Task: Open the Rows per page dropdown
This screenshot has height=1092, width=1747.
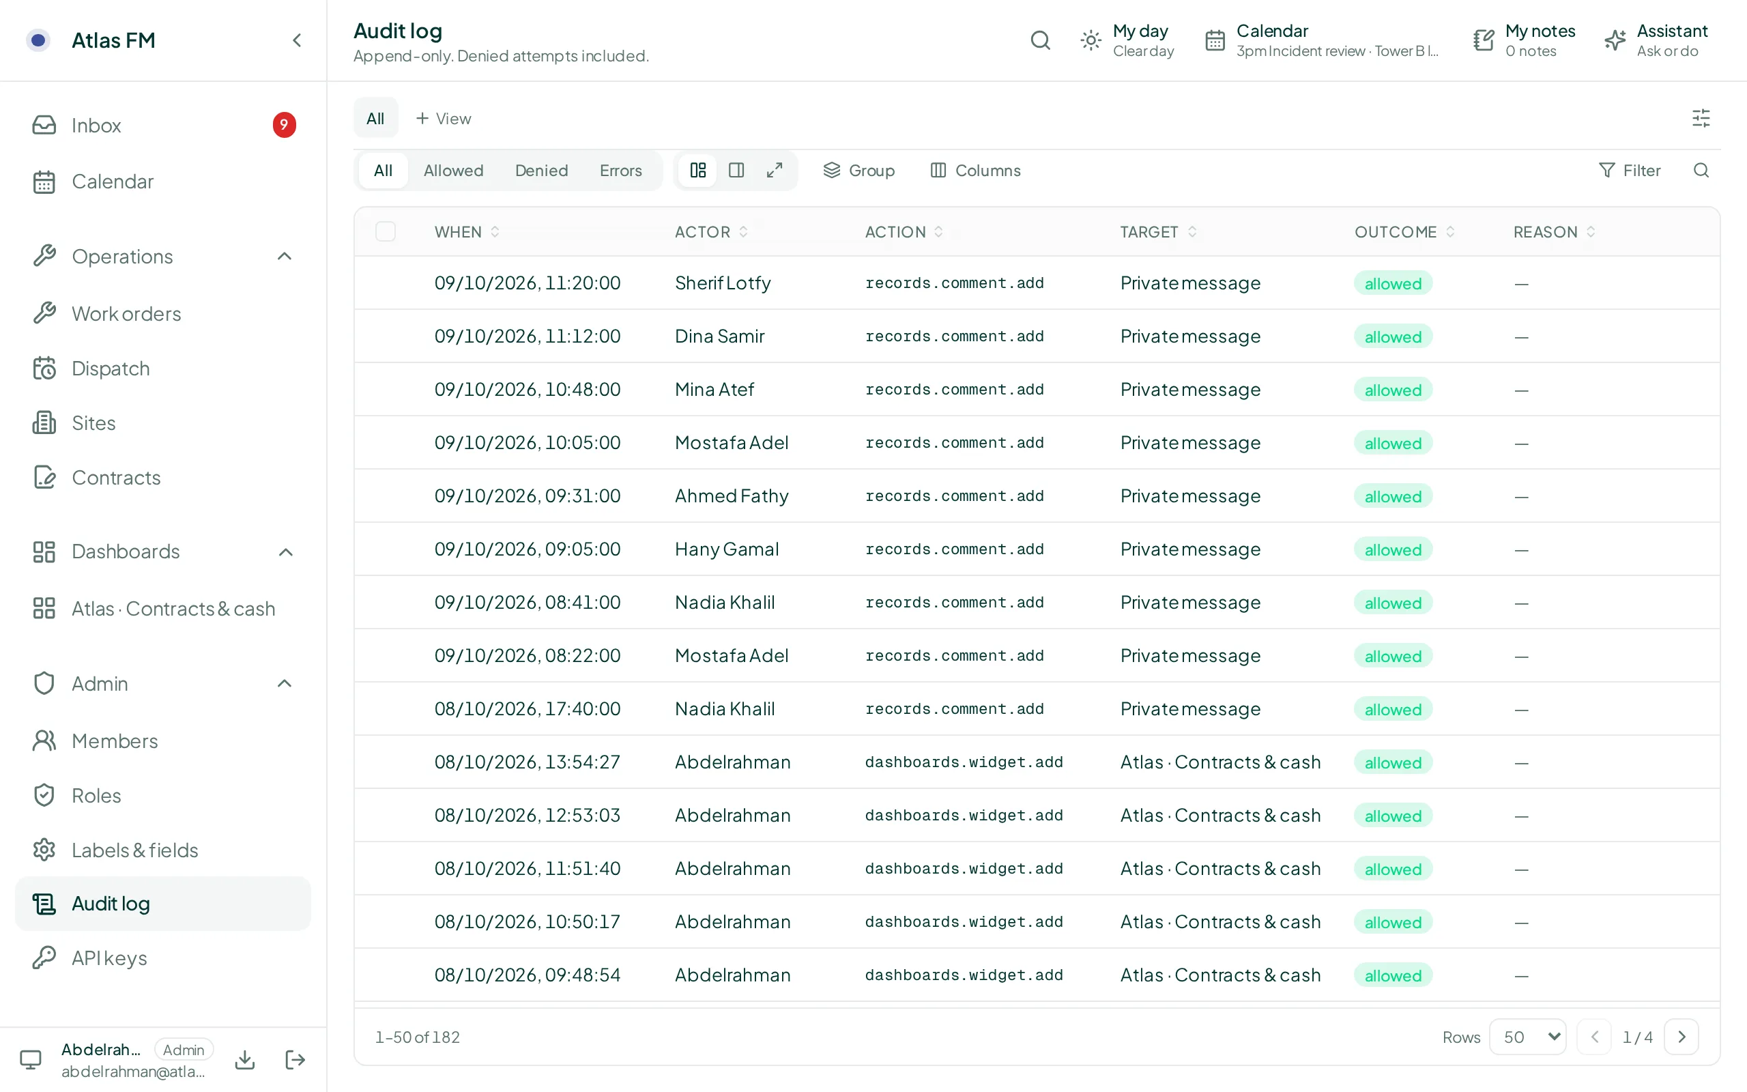Action: click(1527, 1037)
